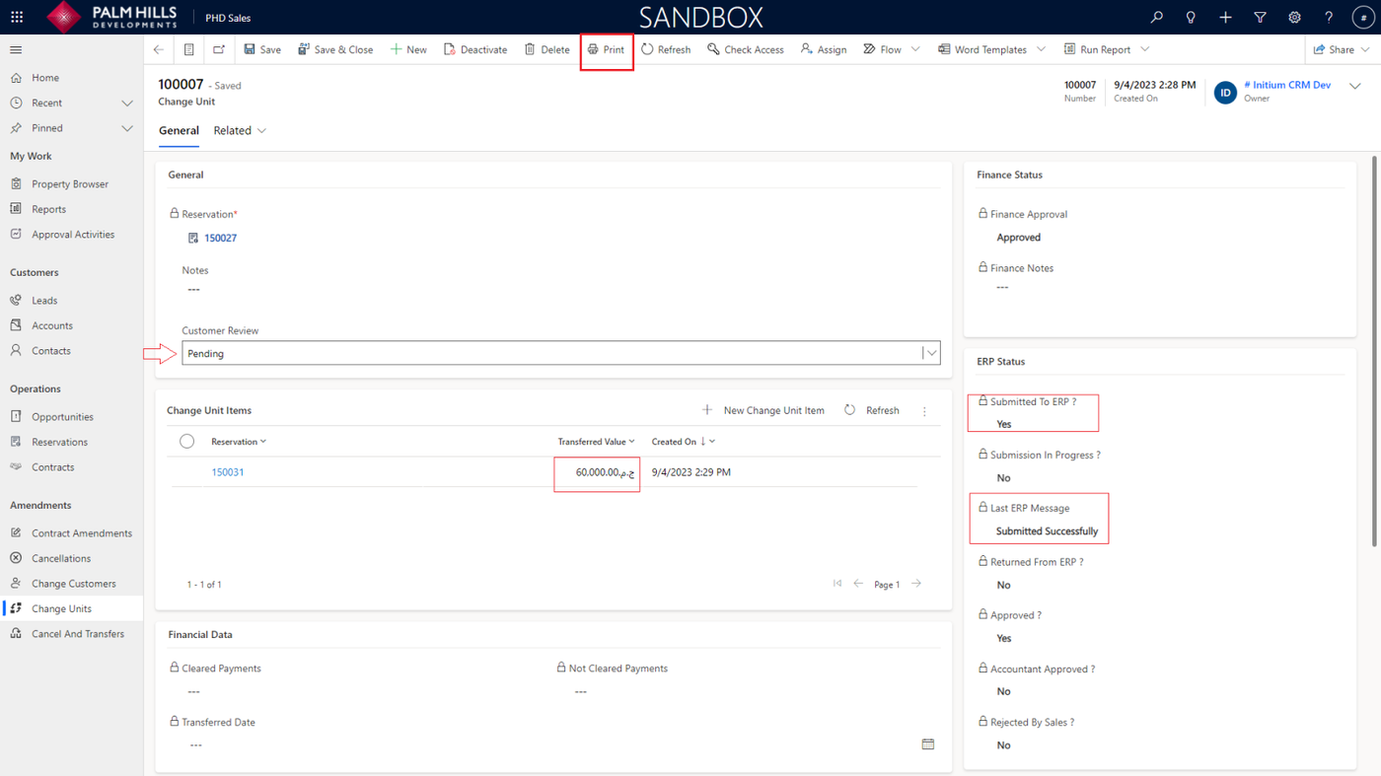Viewport: 1381px width, 776px height.
Task: Refresh the Change Unit Items grid
Action: (872, 410)
